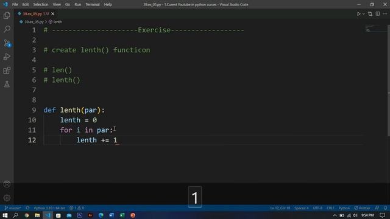Open Excel from the taskbar
Image resolution: width=390 pixels, height=219 pixels.
pos(122,215)
